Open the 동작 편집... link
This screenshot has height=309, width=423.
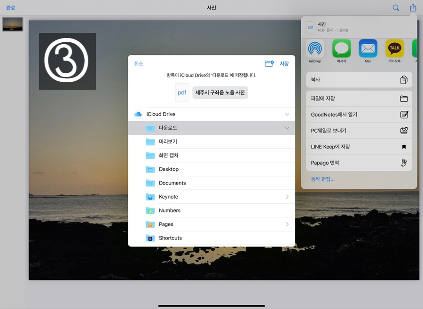[322, 179]
